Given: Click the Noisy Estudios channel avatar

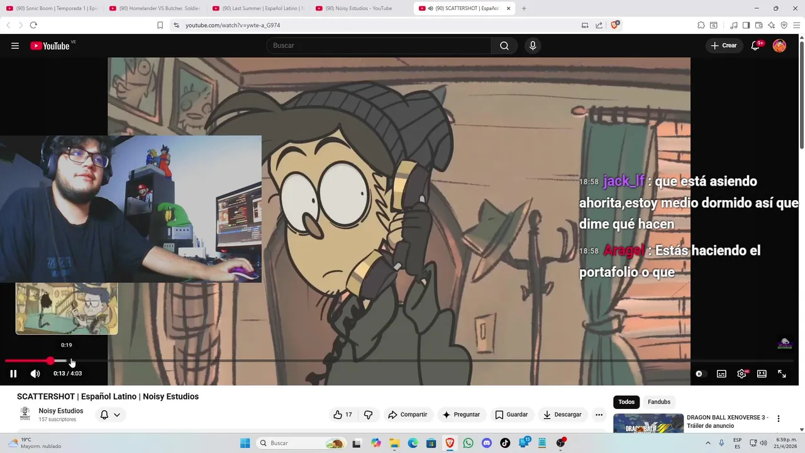Looking at the screenshot, I should point(25,414).
